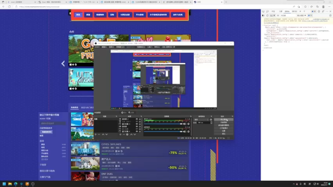
Task: Click OBS 设置 (Settings) button in controls
Action: tap(224, 131)
